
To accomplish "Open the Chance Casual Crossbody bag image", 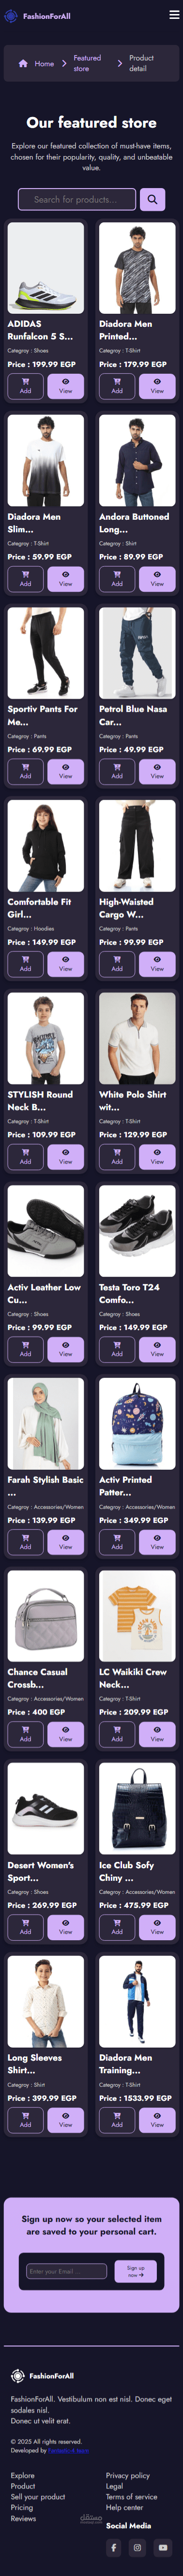I will [46, 1615].
